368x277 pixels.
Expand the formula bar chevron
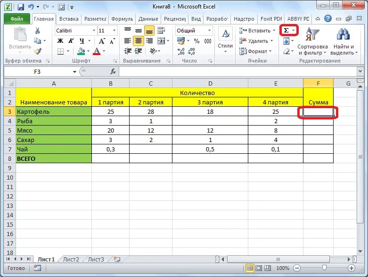tap(360, 71)
